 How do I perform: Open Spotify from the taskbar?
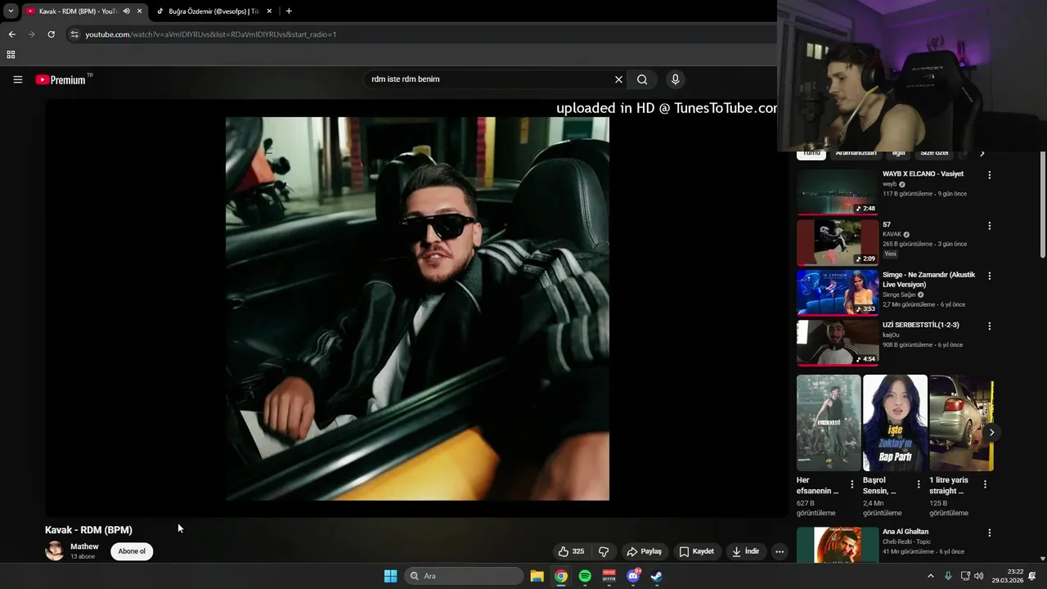[x=585, y=576]
